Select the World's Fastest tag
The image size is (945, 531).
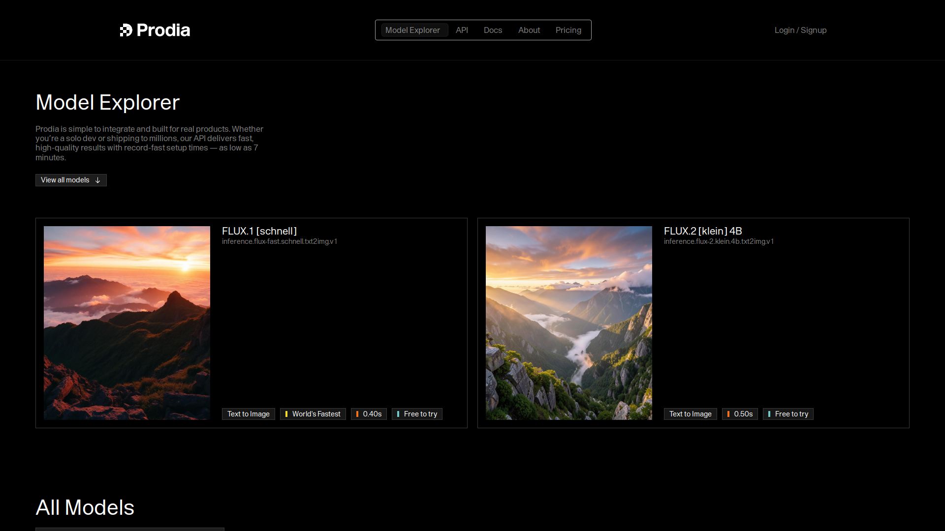(313, 414)
